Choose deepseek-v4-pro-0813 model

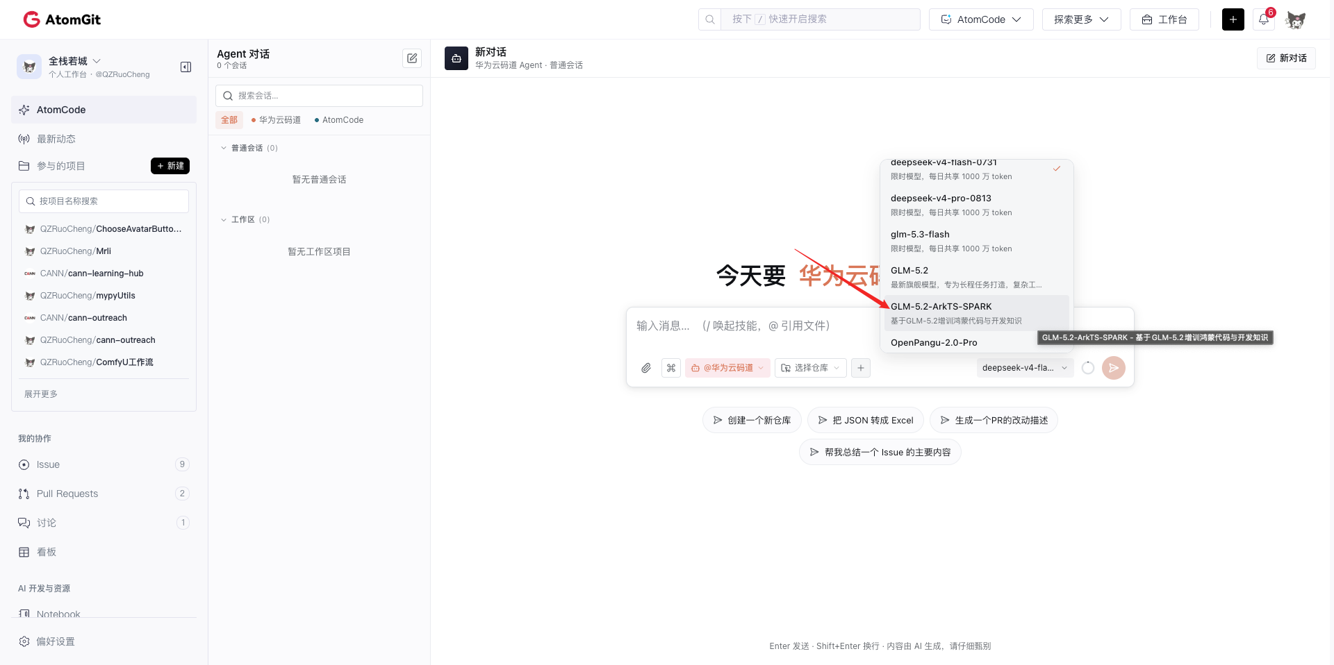point(976,205)
